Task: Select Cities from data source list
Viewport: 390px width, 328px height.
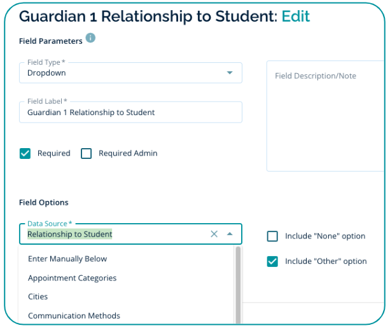Action: [x=38, y=297]
